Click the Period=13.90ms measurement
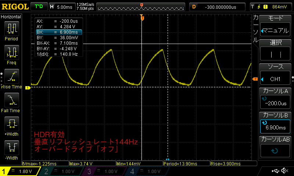The width and height of the screenshot is (294, 176). point(187,164)
